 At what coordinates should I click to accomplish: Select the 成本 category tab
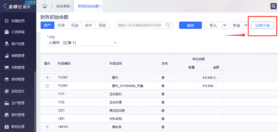coord(89,25)
